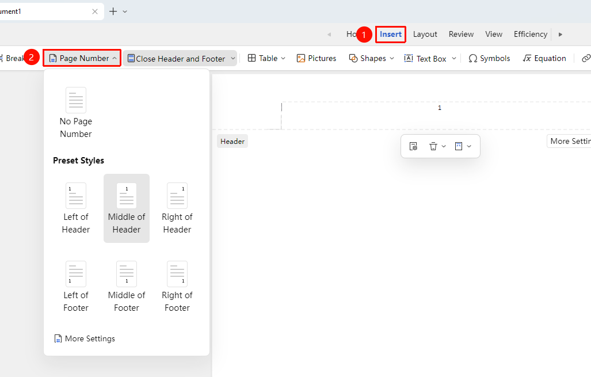Click the right ribbon-tab scroll arrow
Screen dimensions: 591x377
[x=561, y=35]
